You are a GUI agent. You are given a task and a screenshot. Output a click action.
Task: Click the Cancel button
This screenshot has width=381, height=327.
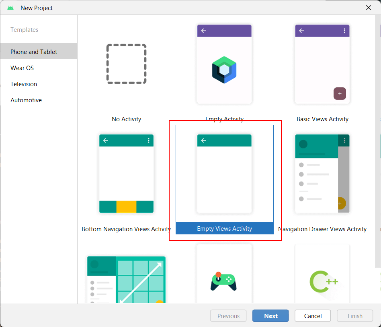(313, 316)
